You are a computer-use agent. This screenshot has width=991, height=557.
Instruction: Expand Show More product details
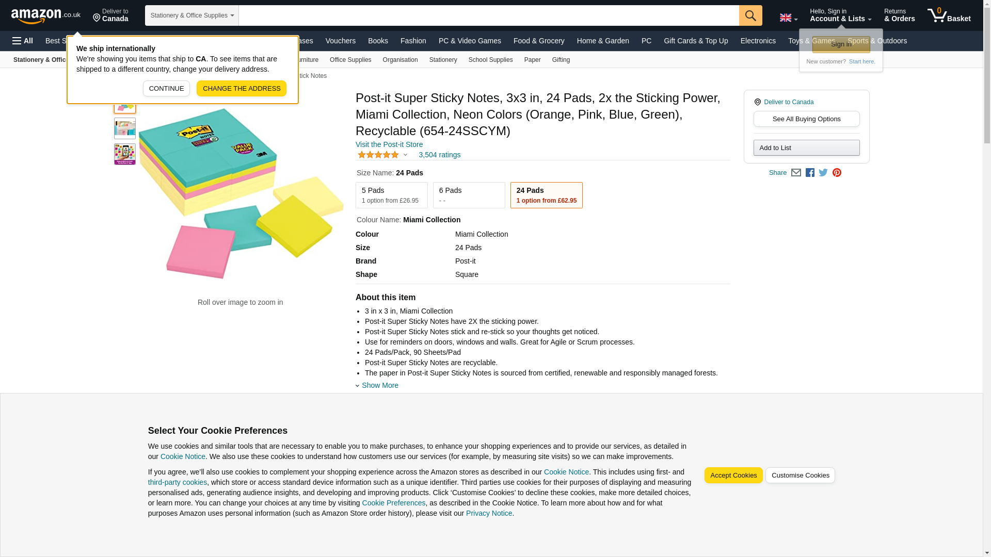379,385
